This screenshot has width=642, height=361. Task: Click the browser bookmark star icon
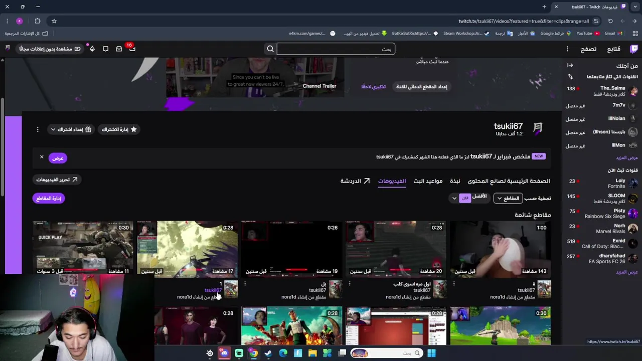[54, 21]
